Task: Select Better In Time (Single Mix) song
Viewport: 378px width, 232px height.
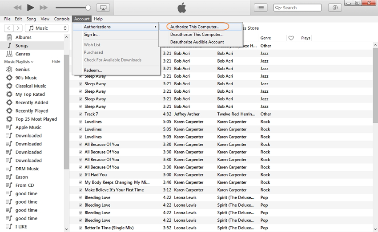Action: (109, 228)
